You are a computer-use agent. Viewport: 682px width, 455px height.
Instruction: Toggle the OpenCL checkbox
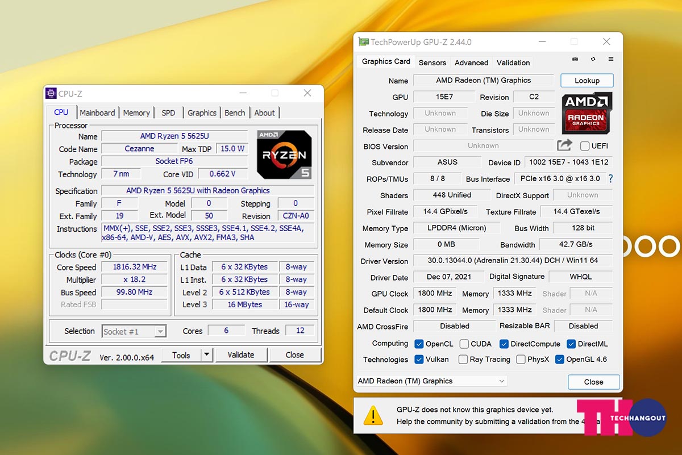(x=419, y=344)
